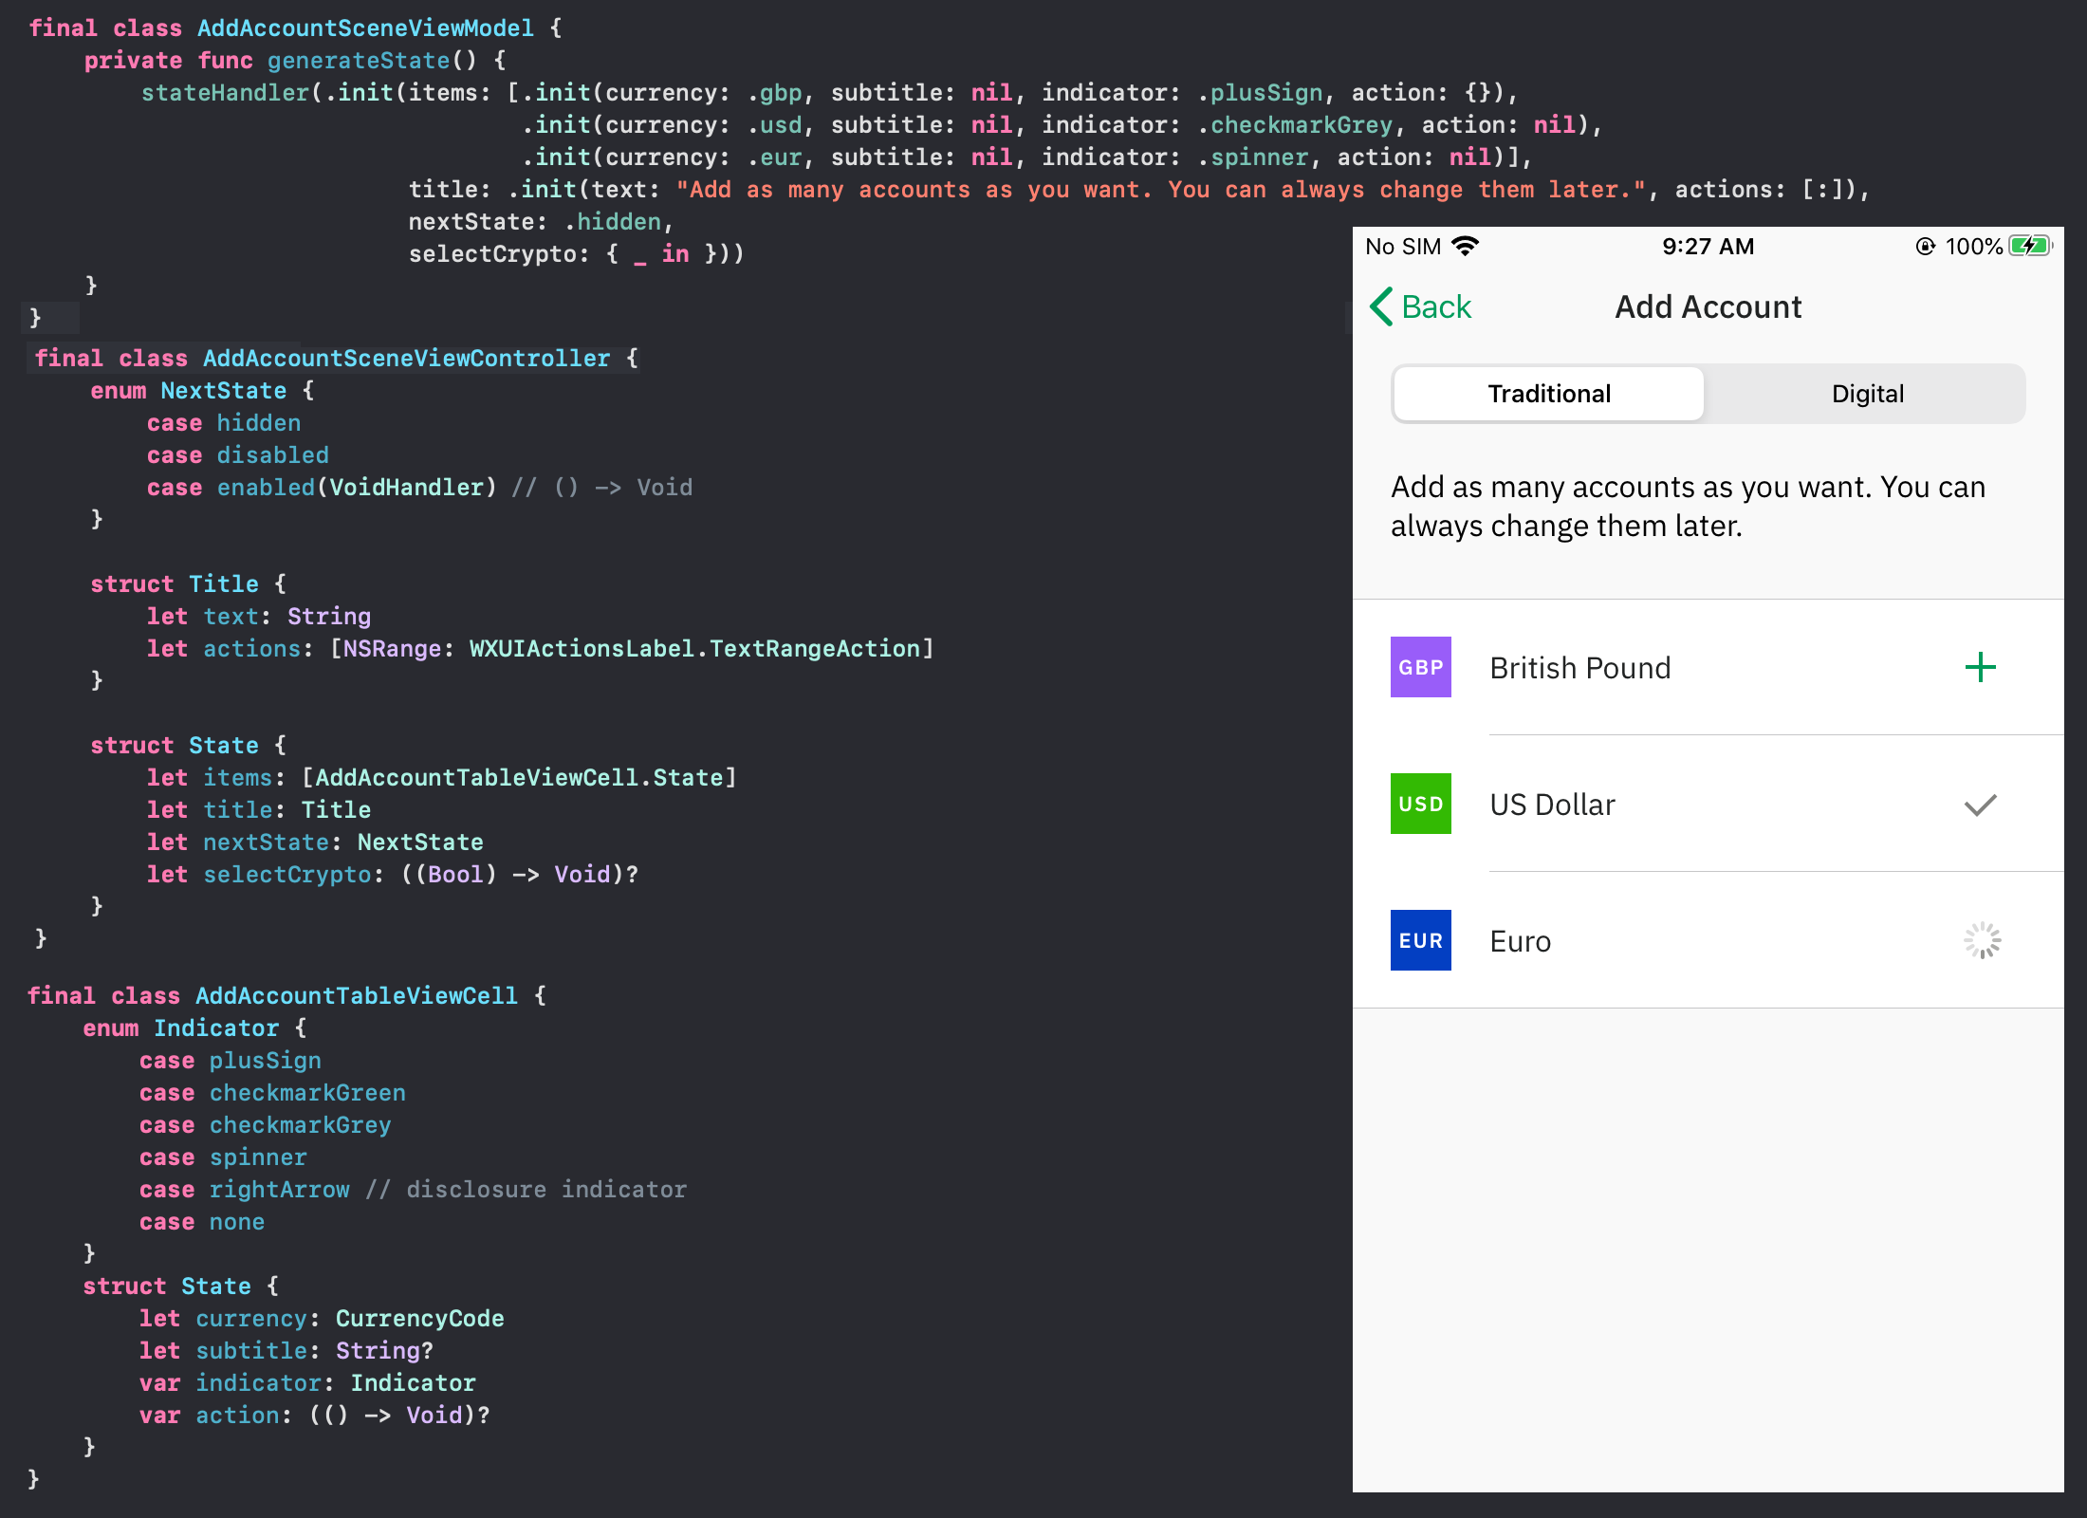Click the purple GBP currency badge
This screenshot has width=2087, height=1518.
click(x=1420, y=667)
